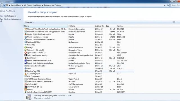
Task: Sort by the Name column header
Action: pos(46,26)
